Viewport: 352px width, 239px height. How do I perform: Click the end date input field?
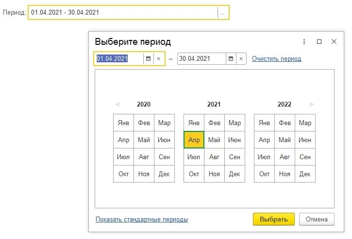point(201,59)
